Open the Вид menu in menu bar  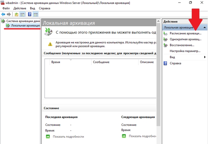(x=33, y=8)
